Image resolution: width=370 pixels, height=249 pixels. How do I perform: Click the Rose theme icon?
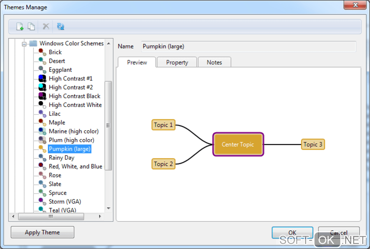[x=42, y=175]
